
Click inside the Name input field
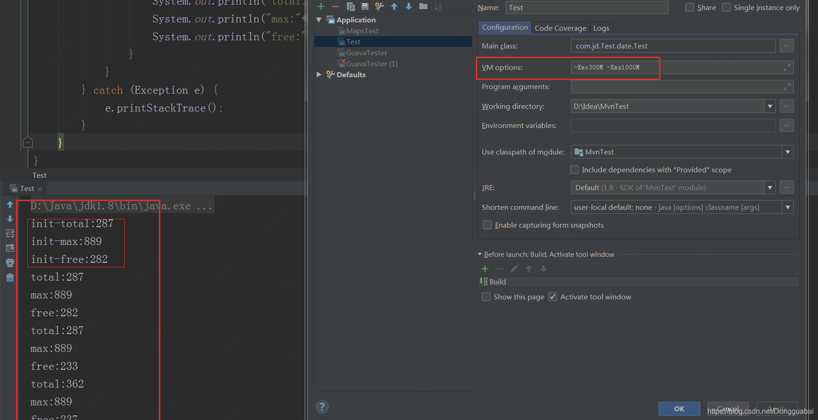pos(586,7)
